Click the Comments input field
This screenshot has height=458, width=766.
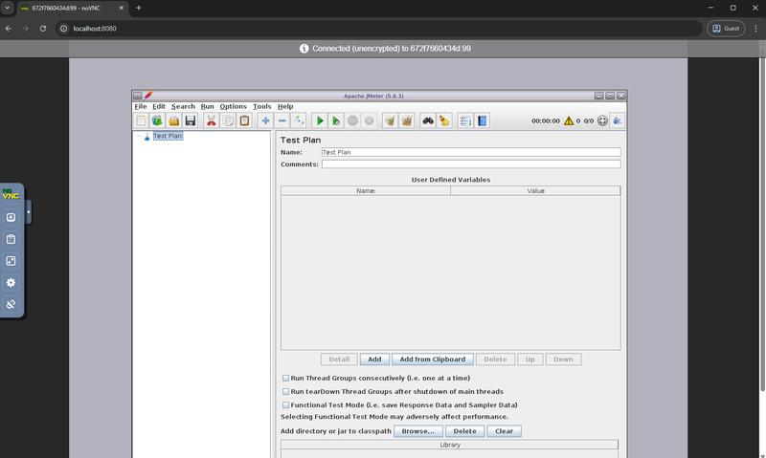tap(471, 164)
